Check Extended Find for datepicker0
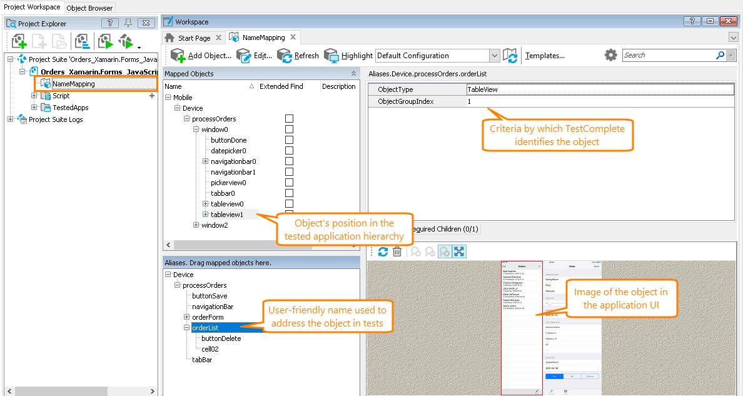 pos(288,150)
